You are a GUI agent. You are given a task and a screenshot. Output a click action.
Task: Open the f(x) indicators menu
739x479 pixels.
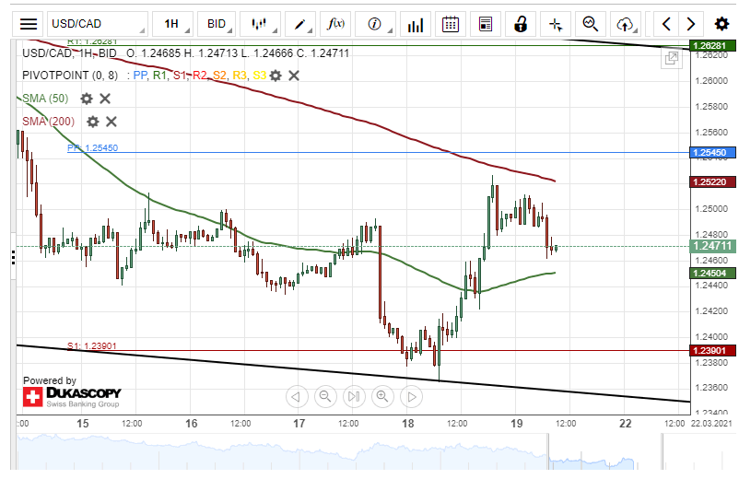click(335, 24)
